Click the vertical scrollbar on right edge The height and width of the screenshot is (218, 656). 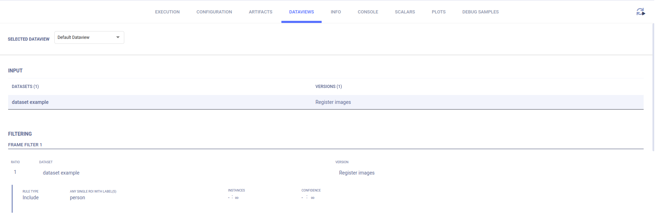pyautogui.click(x=653, y=88)
